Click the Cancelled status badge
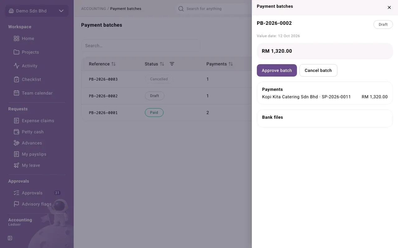Image resolution: width=398 pixels, height=248 pixels. [x=159, y=79]
